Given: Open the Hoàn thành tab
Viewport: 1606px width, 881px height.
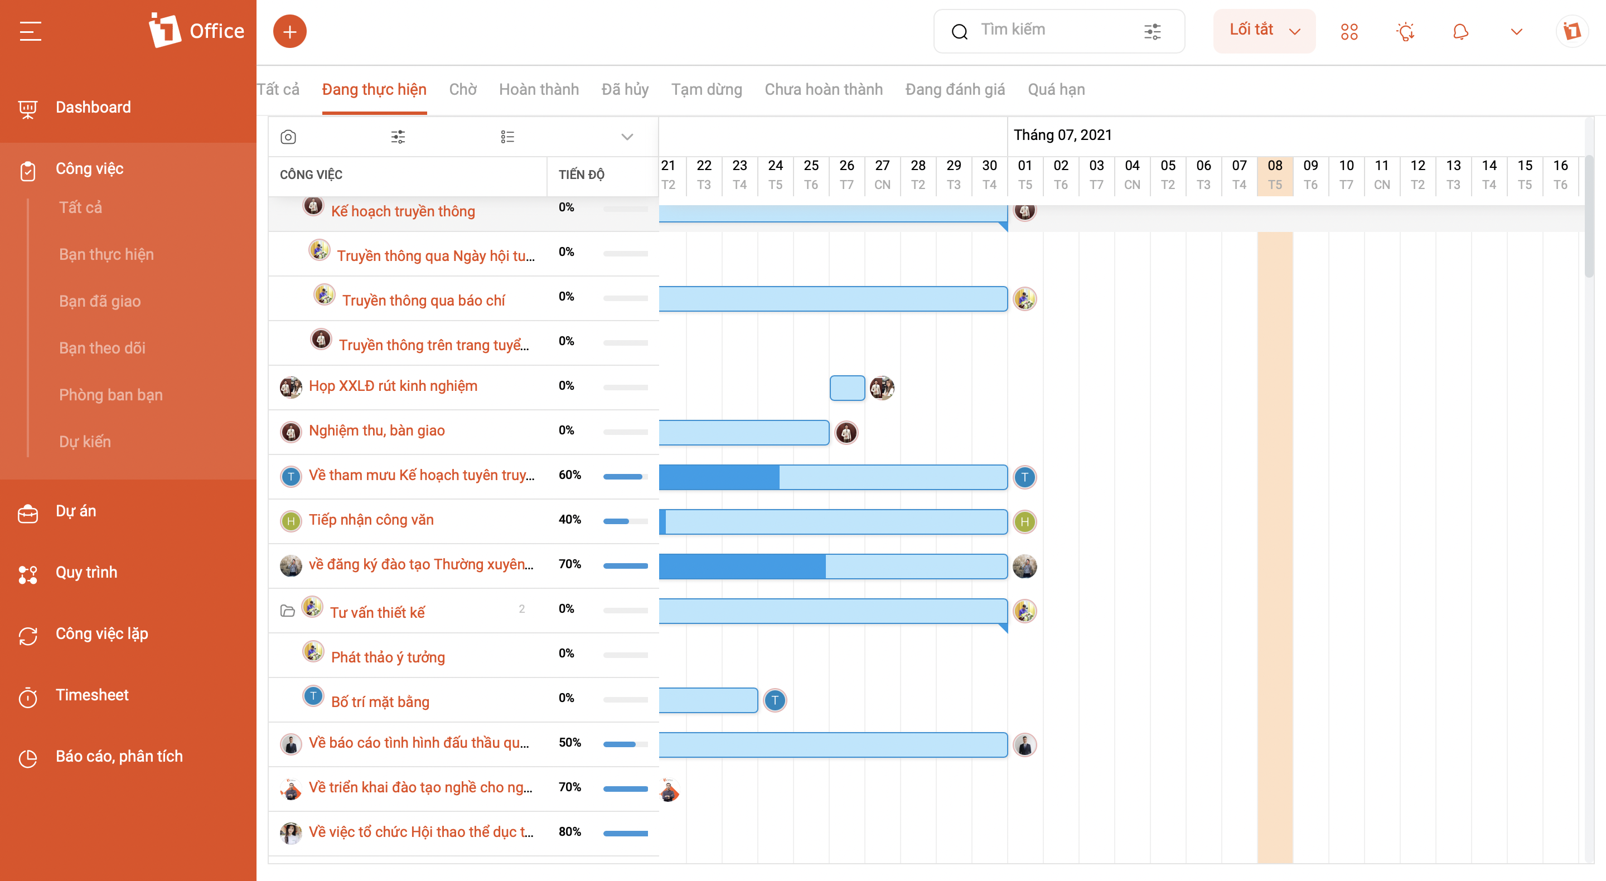Looking at the screenshot, I should [x=539, y=89].
